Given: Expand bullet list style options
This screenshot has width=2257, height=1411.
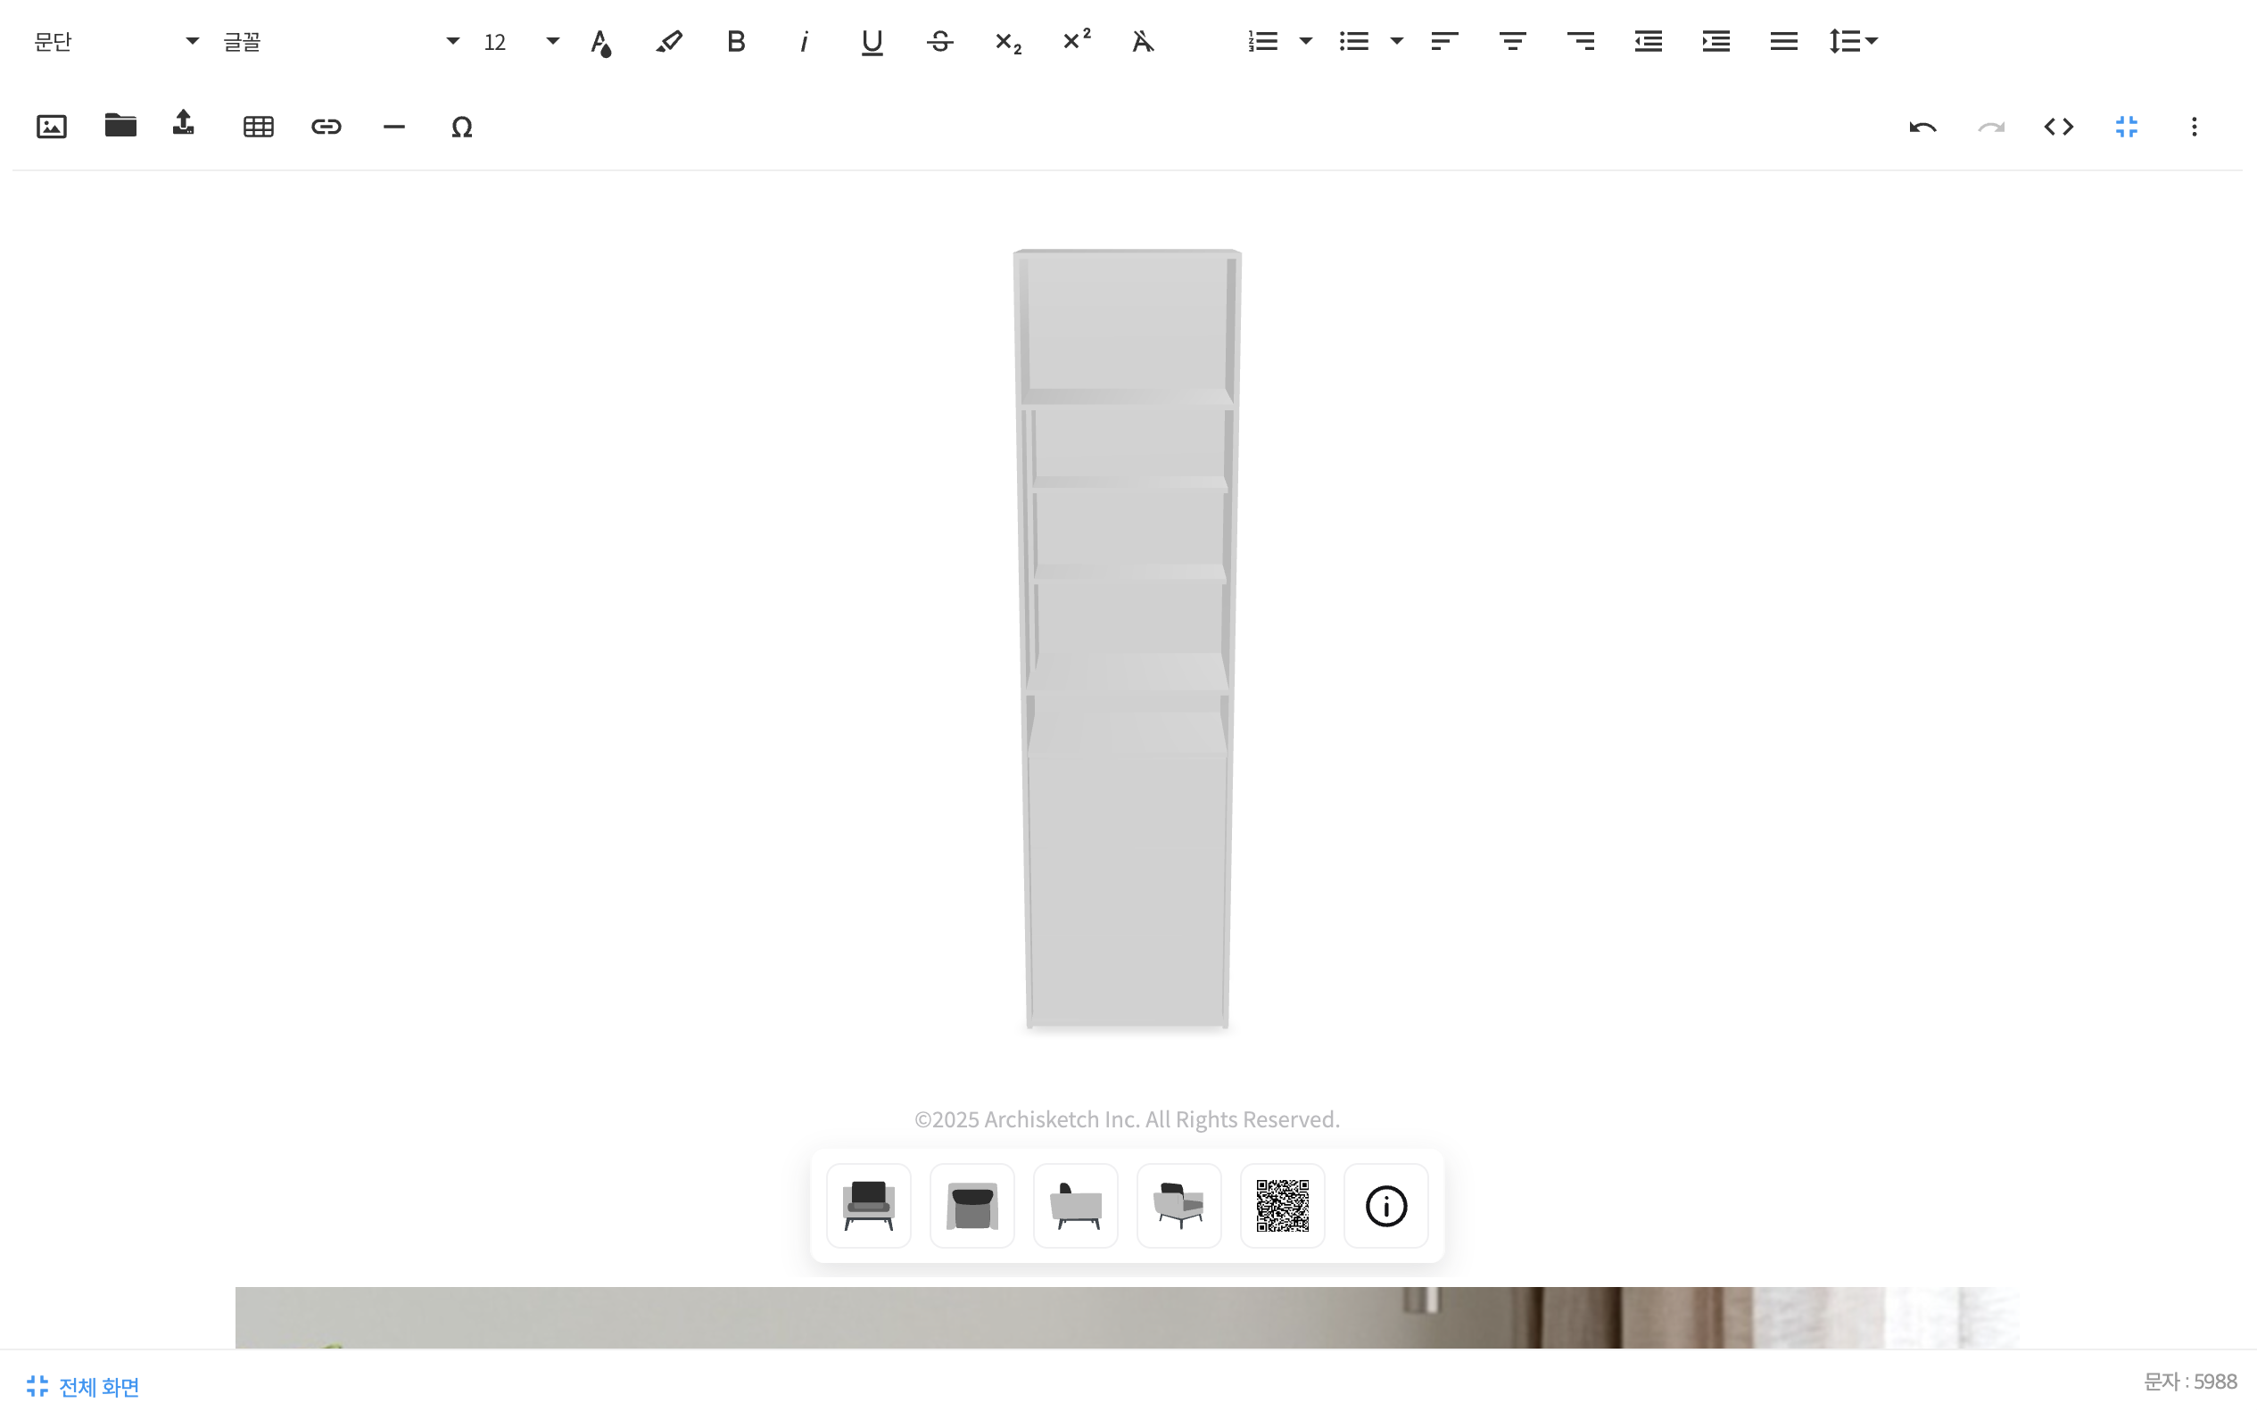Looking at the screenshot, I should [x=1396, y=42].
